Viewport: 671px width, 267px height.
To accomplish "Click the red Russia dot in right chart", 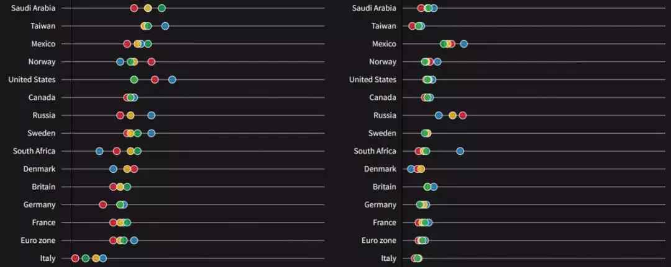I will click(x=462, y=116).
